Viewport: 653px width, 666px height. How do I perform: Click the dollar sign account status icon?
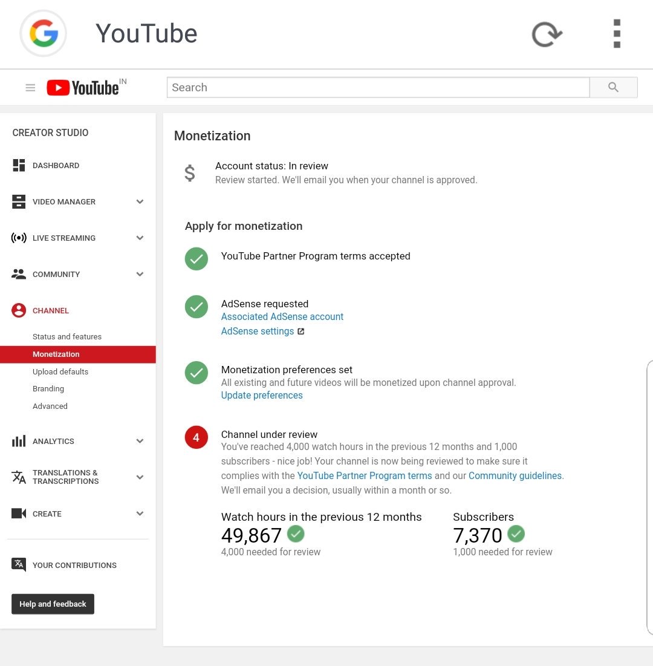190,173
